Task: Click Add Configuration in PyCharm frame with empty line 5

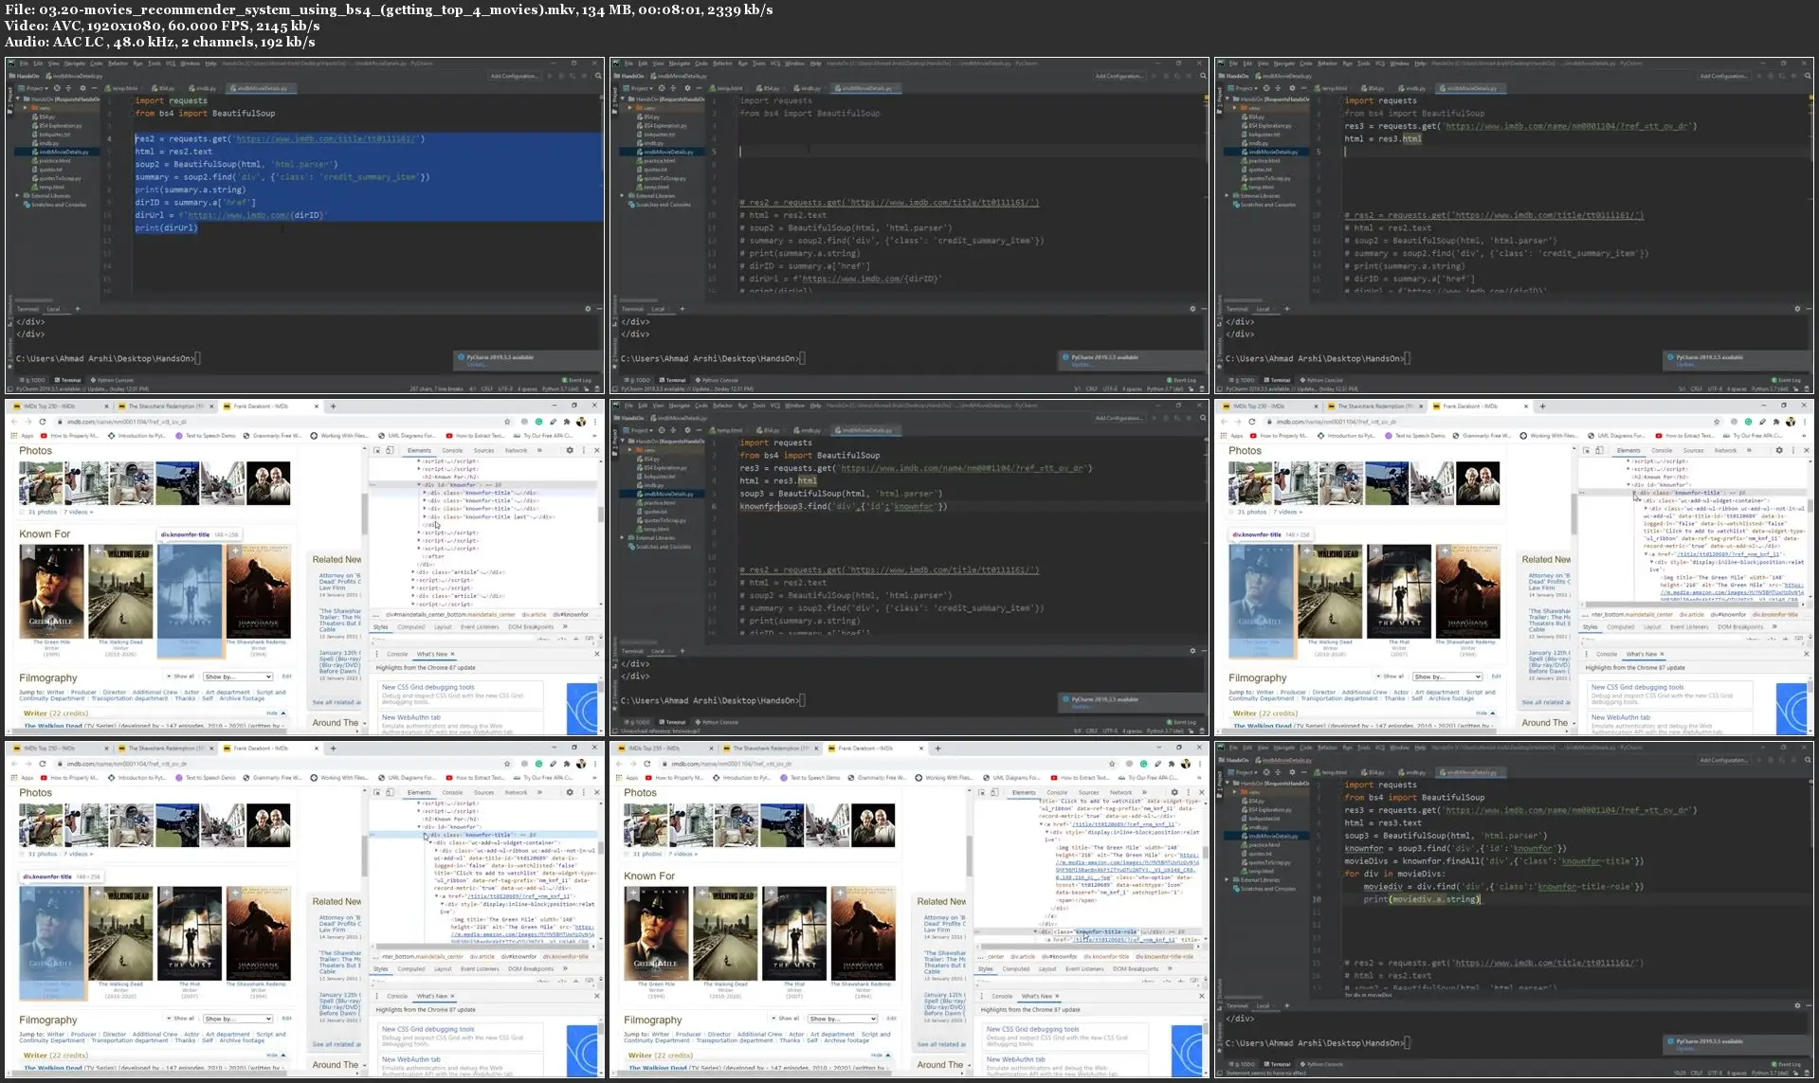Action: pyautogui.click(x=1119, y=76)
